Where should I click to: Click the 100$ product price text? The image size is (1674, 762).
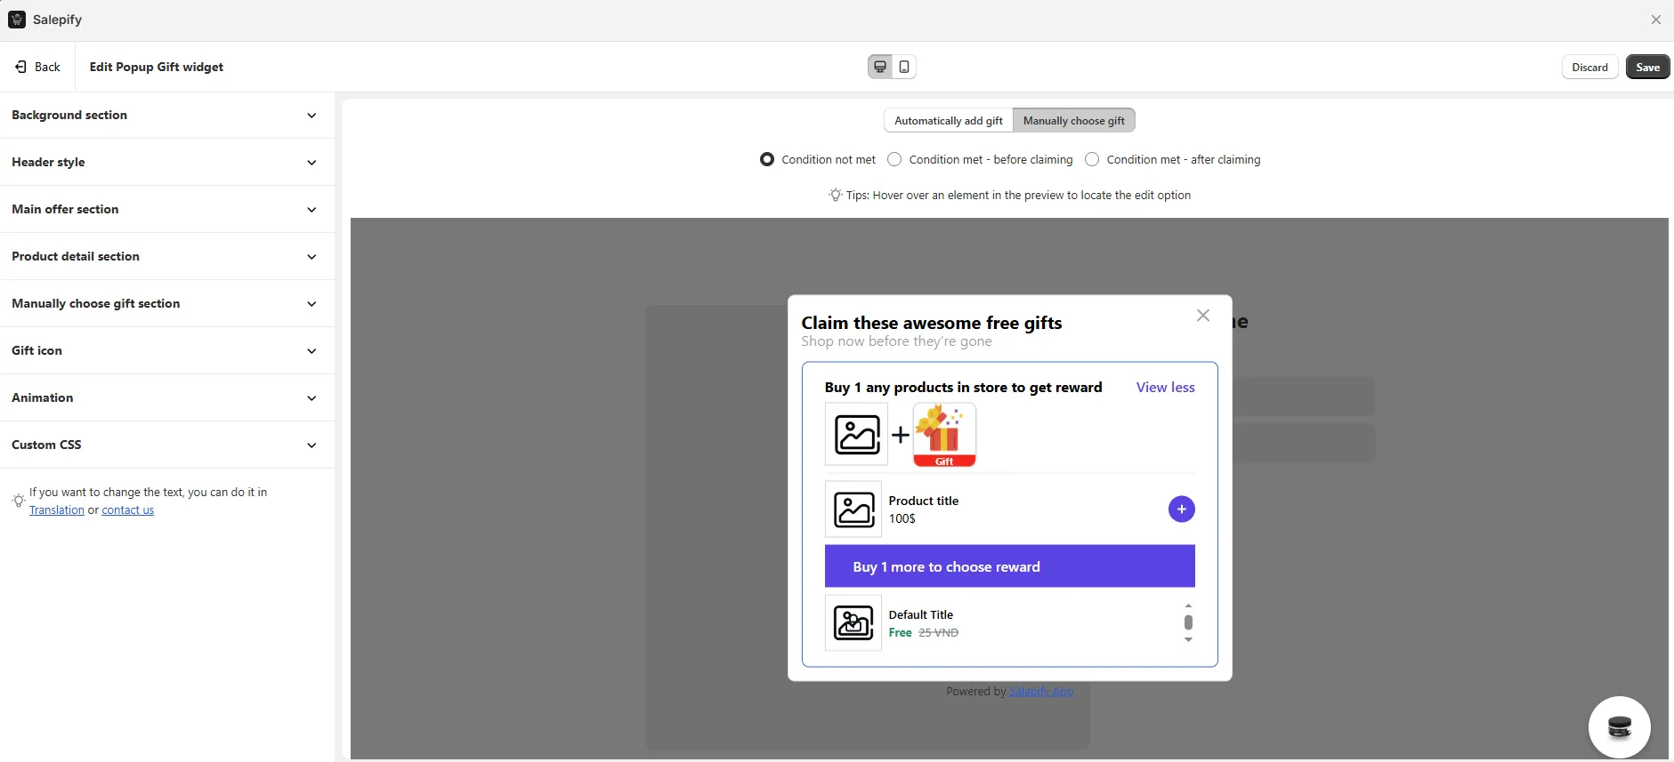(902, 518)
